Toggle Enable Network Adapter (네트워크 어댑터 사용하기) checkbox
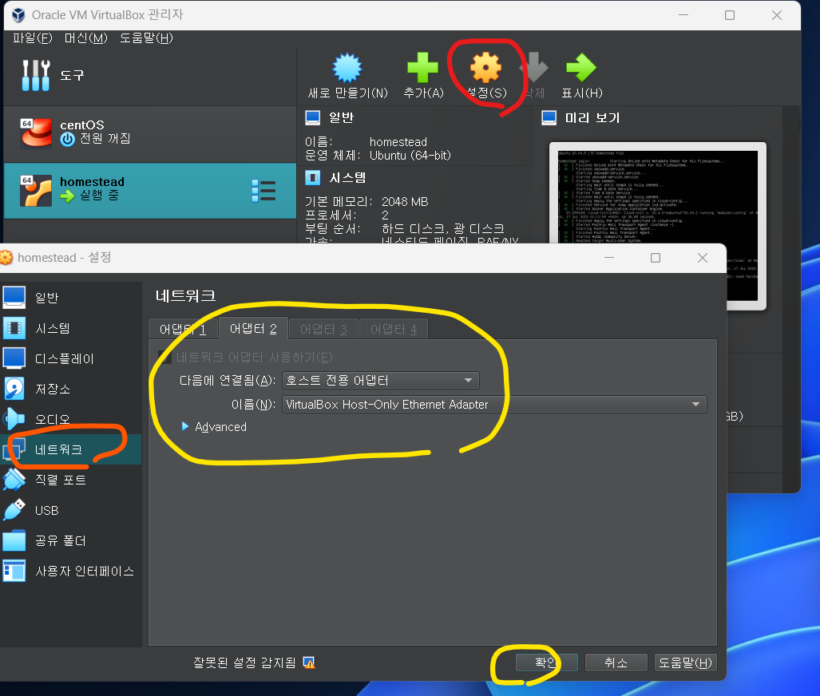The image size is (820, 696). [164, 357]
